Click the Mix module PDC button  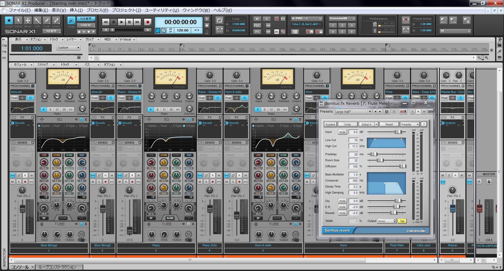click(x=257, y=25)
